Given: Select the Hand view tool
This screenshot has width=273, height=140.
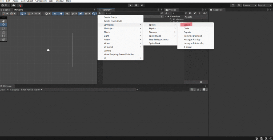Looking at the screenshot, I should tap(3, 21).
